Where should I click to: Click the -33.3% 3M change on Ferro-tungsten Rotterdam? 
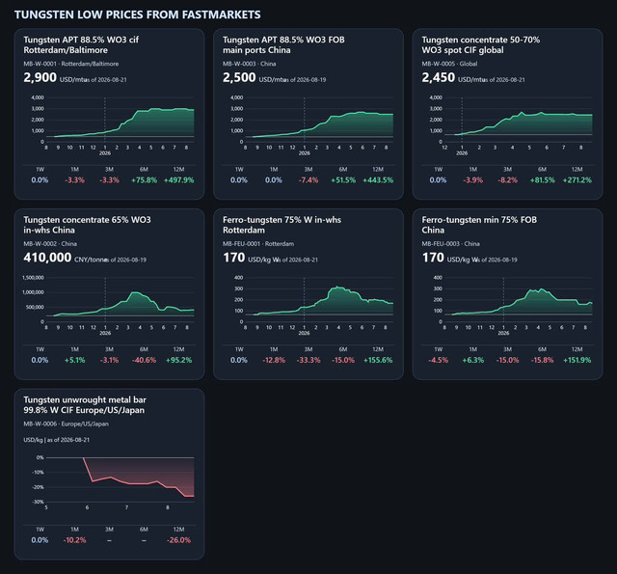(x=308, y=360)
